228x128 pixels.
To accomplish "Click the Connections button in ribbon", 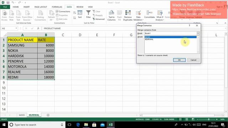I will pyautogui.click(x=63, y=11).
